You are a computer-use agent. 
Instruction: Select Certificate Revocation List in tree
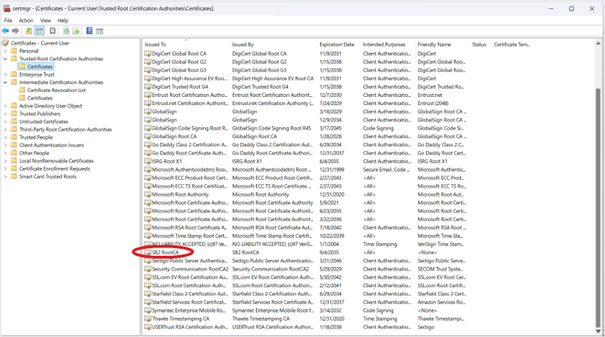point(57,90)
